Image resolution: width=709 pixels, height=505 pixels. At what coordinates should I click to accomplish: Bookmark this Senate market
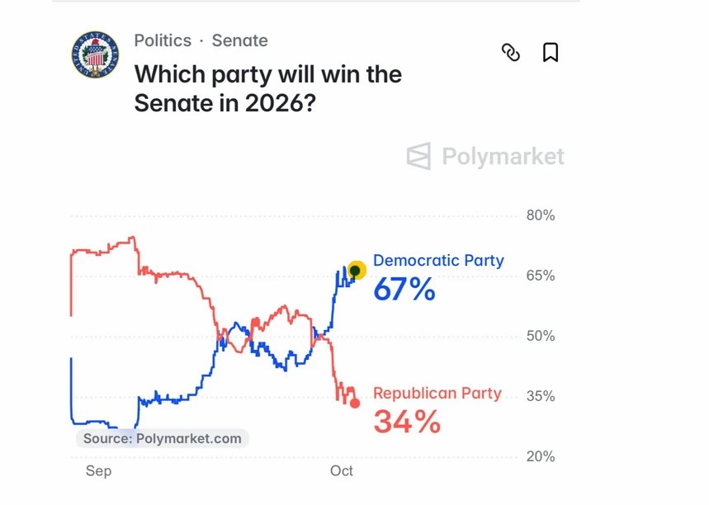(551, 53)
